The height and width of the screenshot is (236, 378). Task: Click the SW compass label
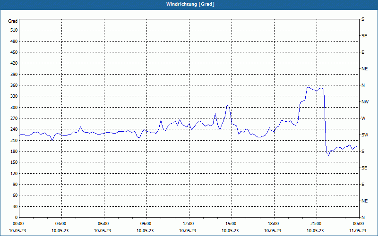tap(365, 135)
